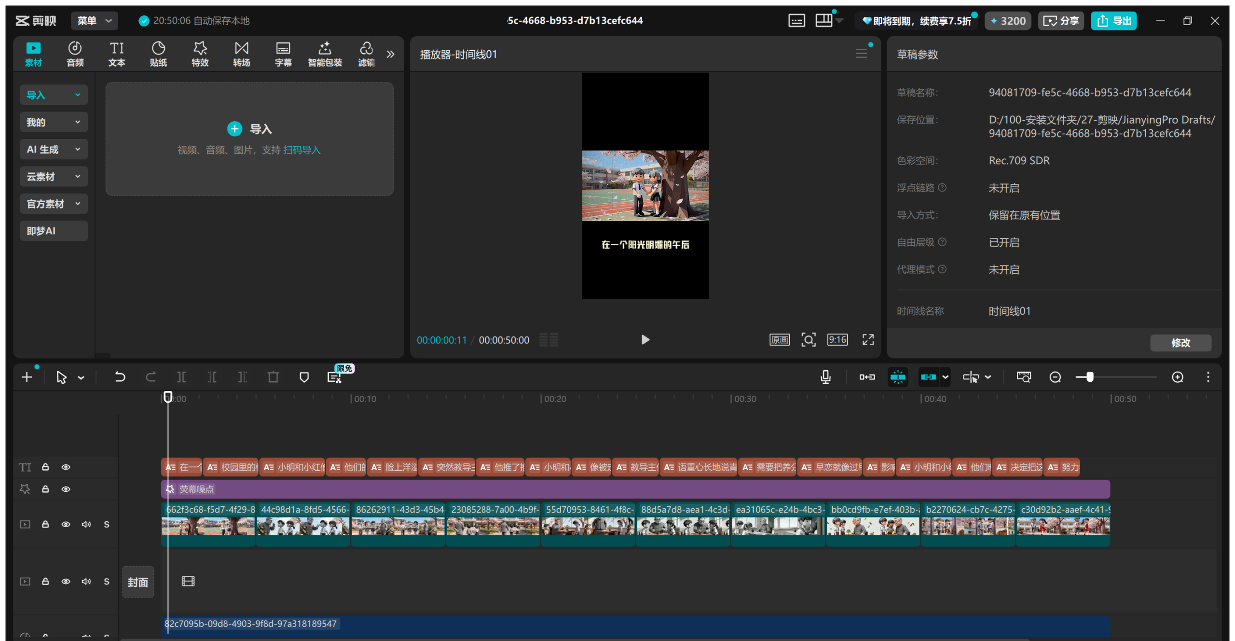Click the marker shield icon in timeline toolbar
The height and width of the screenshot is (641, 1235).
point(304,377)
